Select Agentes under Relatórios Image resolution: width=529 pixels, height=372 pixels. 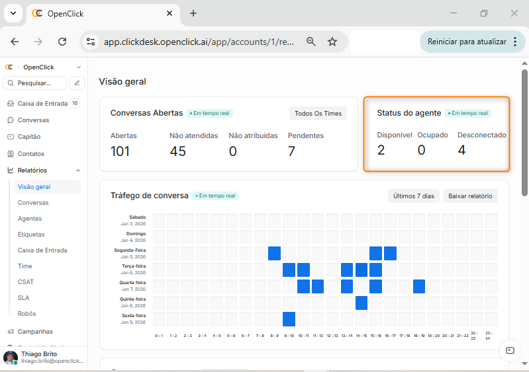tap(30, 219)
